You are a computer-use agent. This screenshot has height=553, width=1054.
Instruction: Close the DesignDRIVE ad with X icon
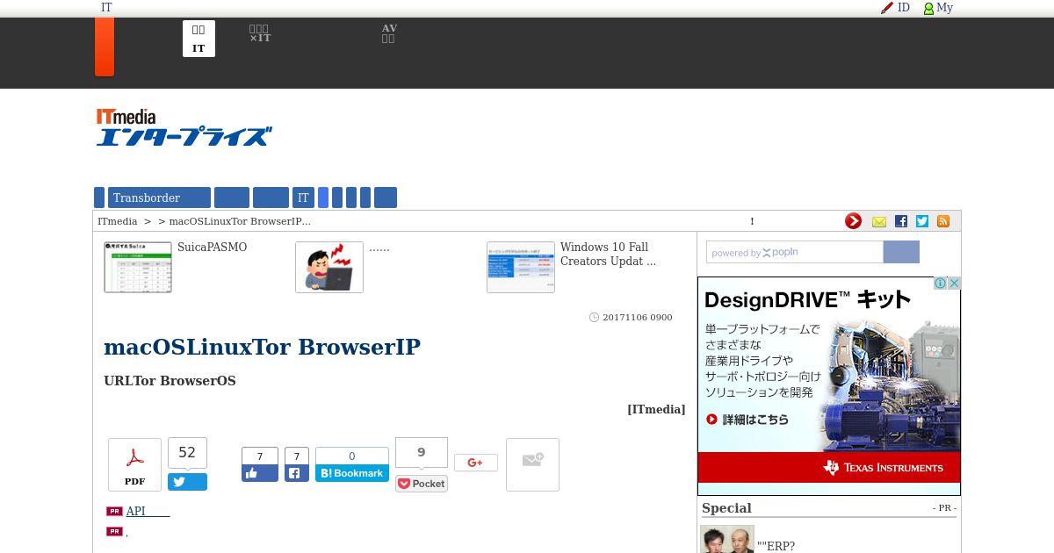coord(954,283)
